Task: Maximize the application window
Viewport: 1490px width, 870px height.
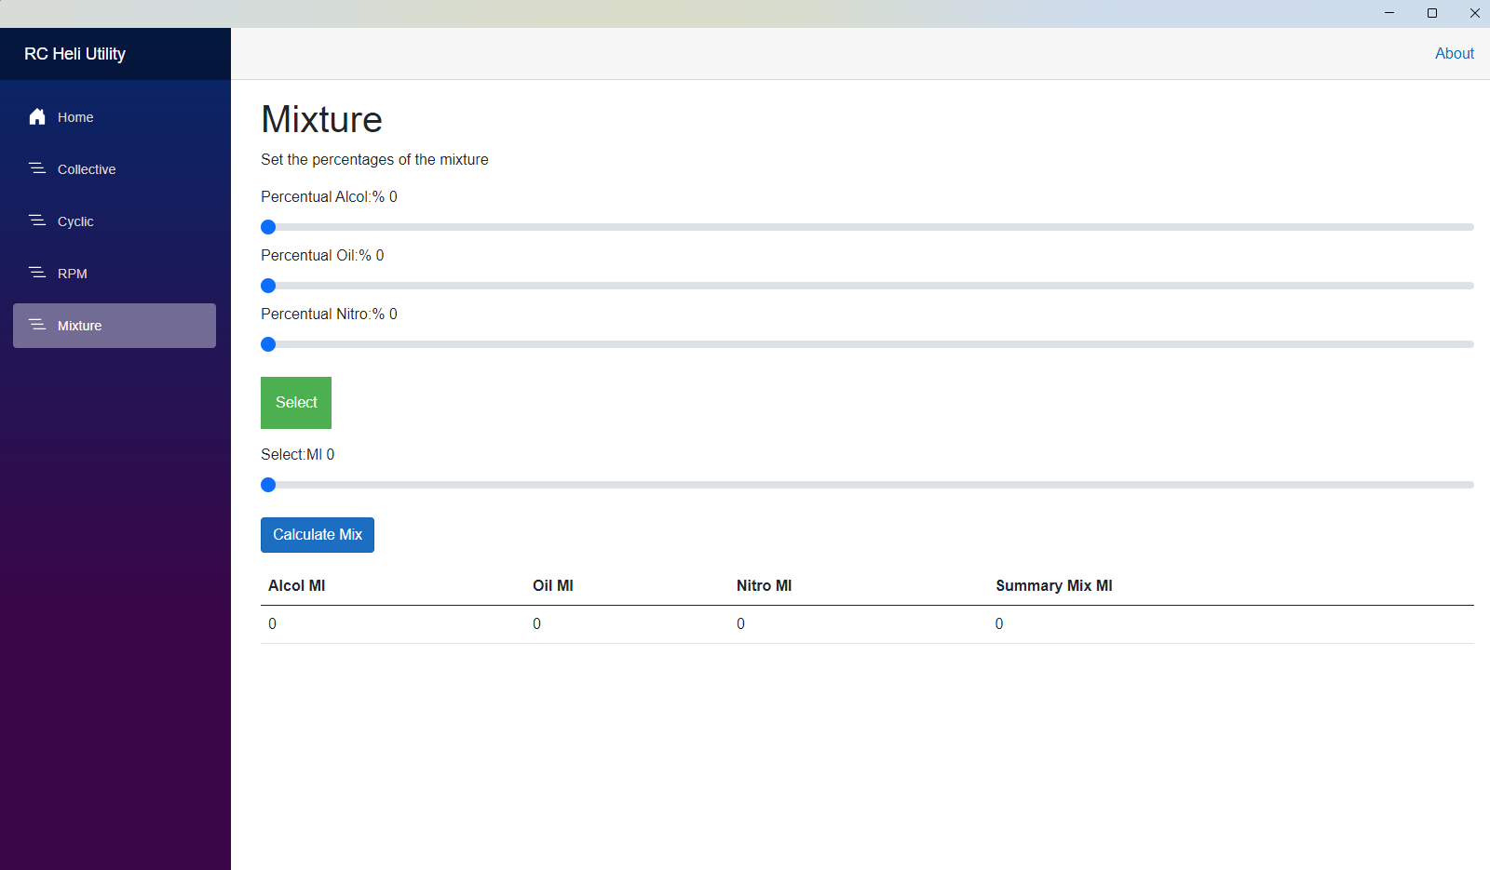Action: [1432, 13]
